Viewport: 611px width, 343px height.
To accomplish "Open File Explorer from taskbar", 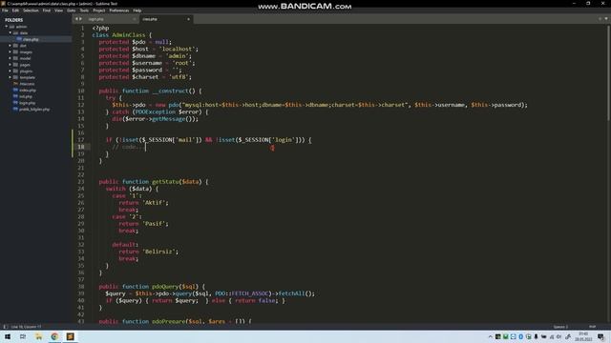I will point(38,336).
